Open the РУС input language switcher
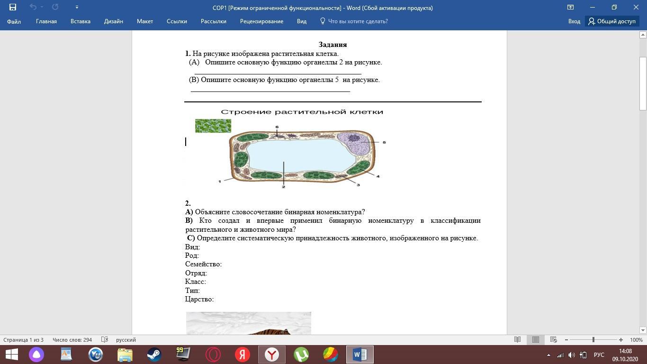647x364 pixels. [x=599, y=355]
